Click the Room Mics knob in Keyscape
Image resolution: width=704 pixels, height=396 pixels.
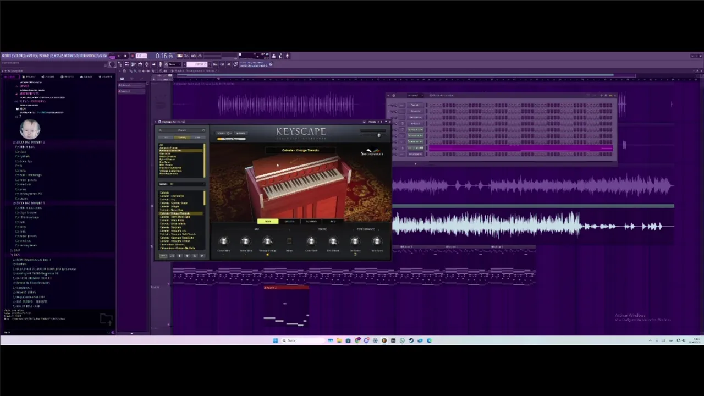tap(245, 241)
